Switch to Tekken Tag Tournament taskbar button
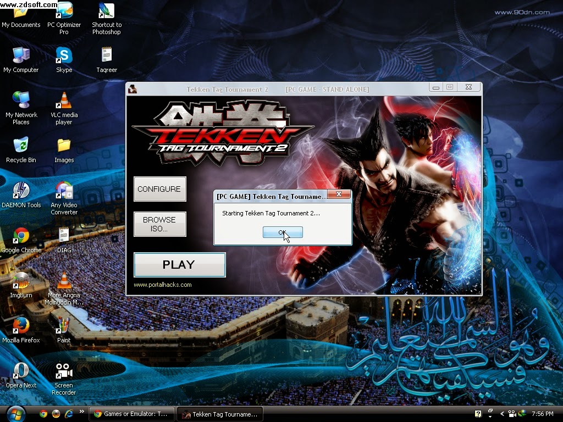The height and width of the screenshot is (422, 563). point(220,414)
